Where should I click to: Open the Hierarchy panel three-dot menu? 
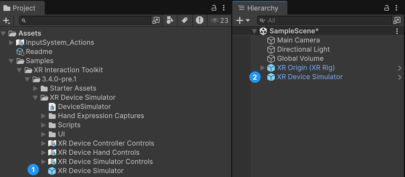[x=397, y=8]
